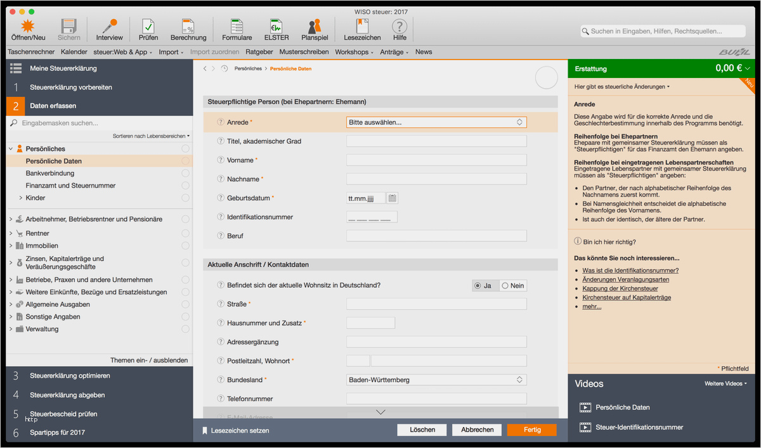The height and width of the screenshot is (448, 761).
Task: Click the Sichern disk icon
Action: tap(69, 26)
